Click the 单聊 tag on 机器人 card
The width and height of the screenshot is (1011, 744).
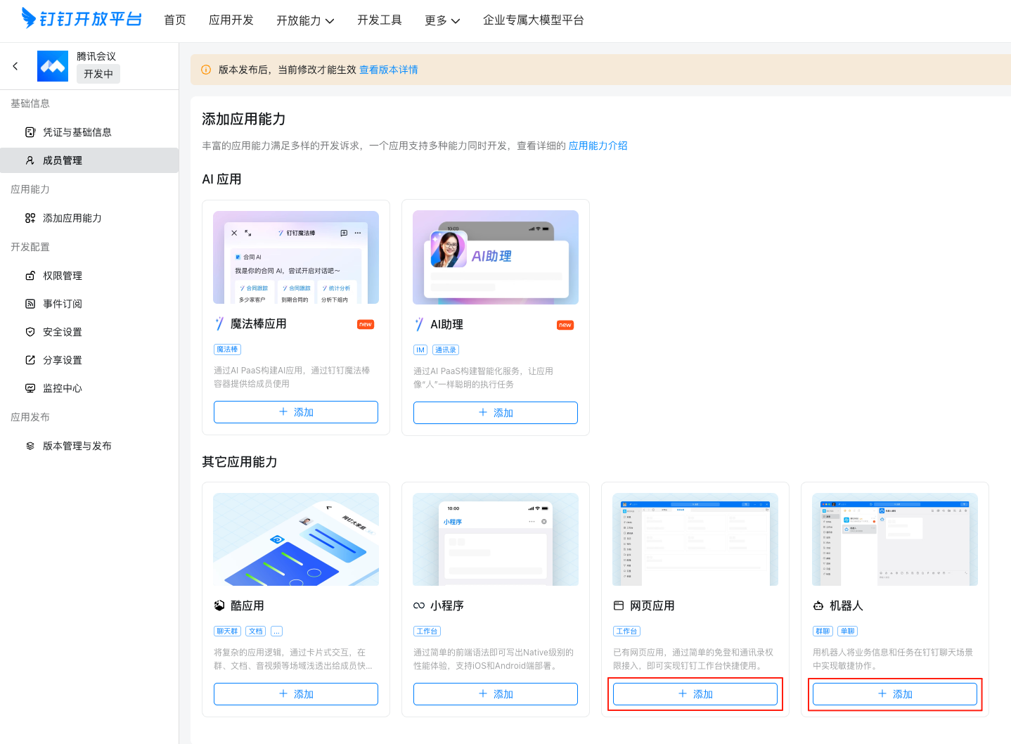848,631
